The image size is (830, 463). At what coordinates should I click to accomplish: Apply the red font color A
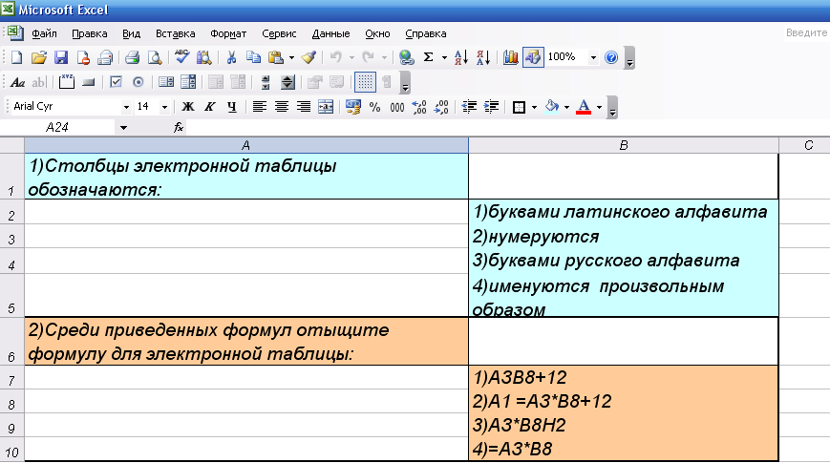pos(584,107)
